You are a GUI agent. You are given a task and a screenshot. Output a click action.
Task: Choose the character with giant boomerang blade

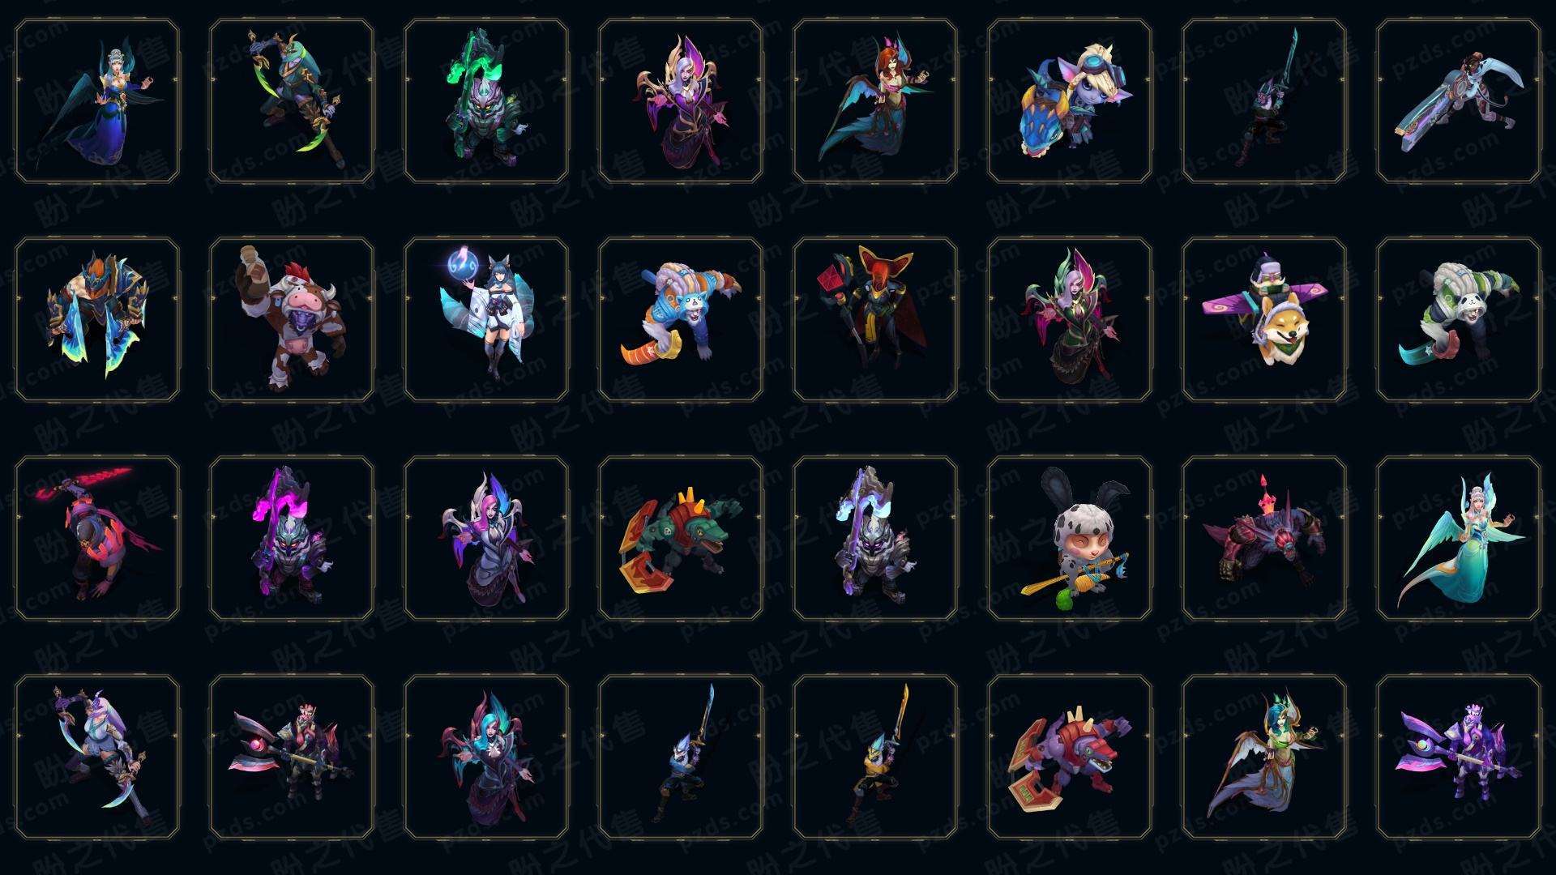tap(1459, 100)
